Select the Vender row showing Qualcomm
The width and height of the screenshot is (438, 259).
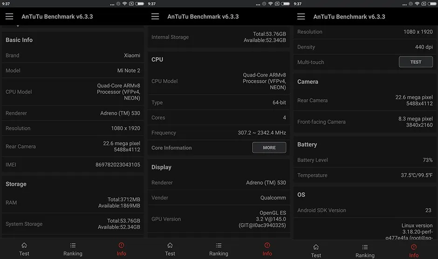coord(219,198)
